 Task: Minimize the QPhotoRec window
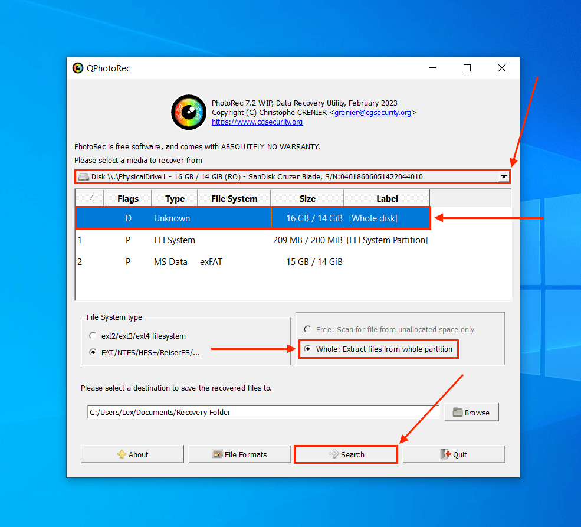(433, 68)
